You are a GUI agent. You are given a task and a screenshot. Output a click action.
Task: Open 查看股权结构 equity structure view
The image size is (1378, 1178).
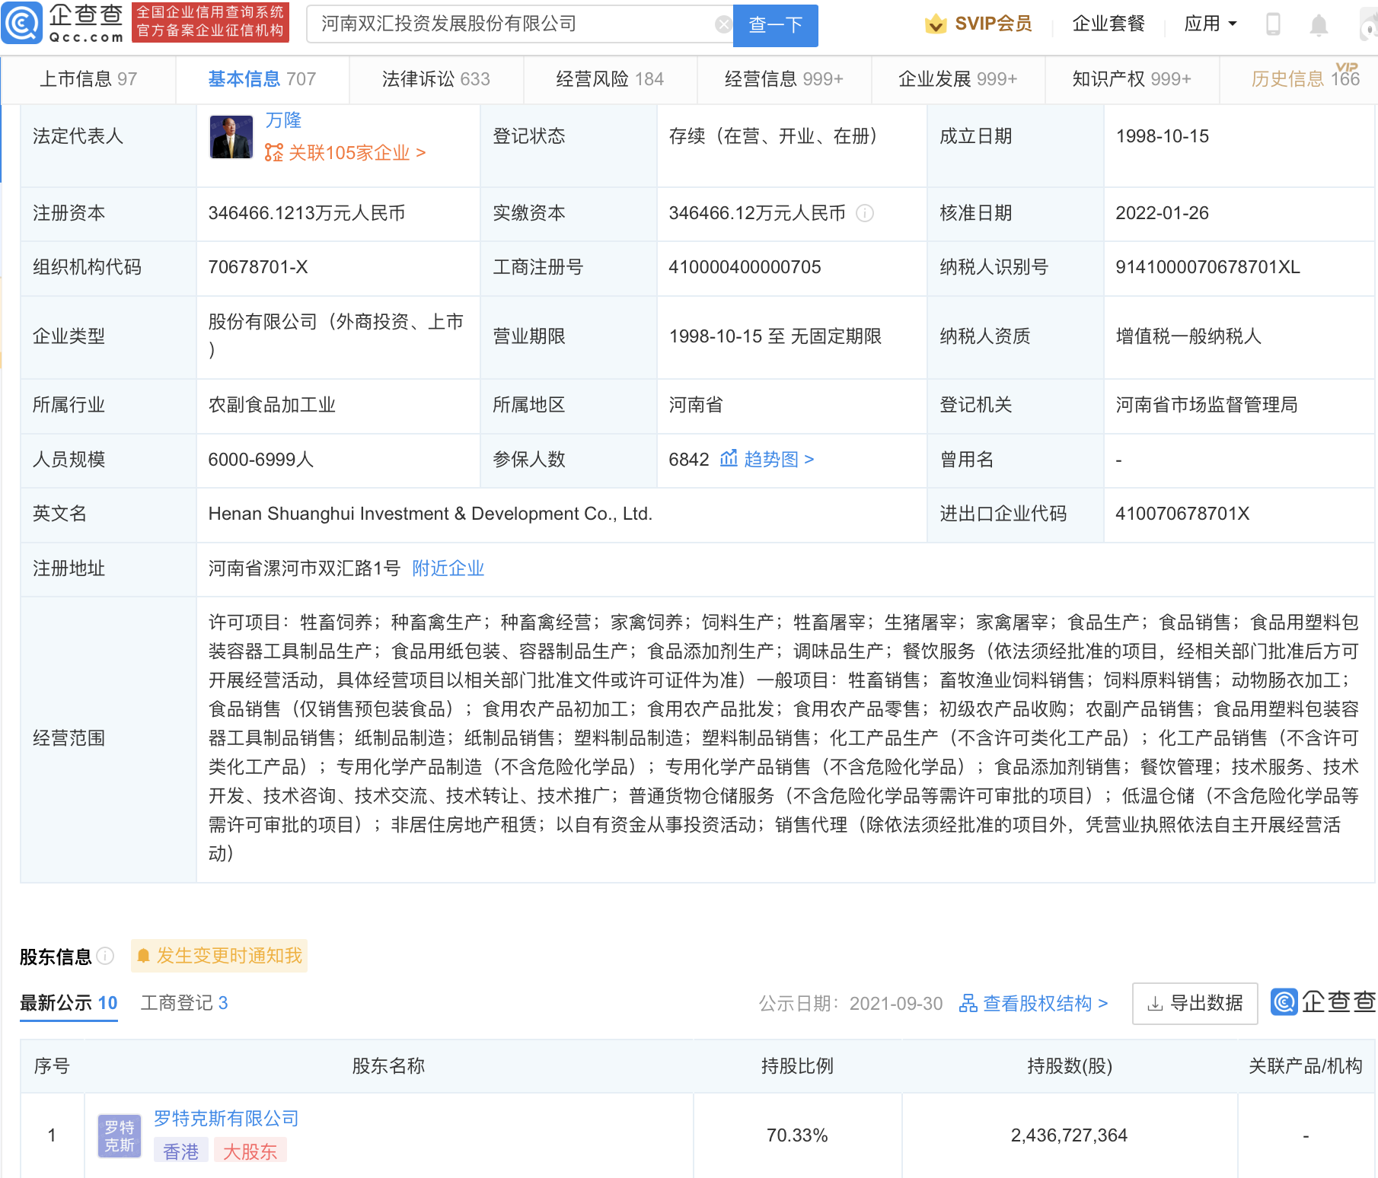[x=1033, y=1003]
